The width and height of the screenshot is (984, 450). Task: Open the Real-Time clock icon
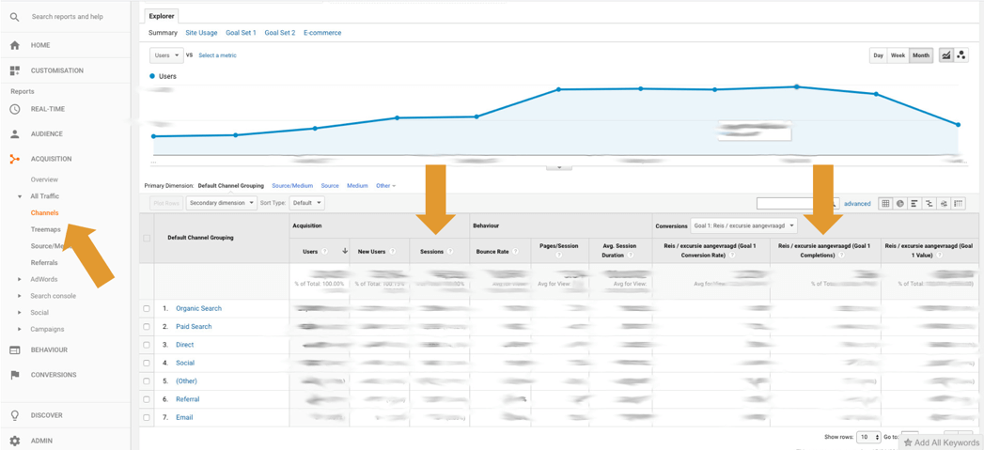pos(15,109)
